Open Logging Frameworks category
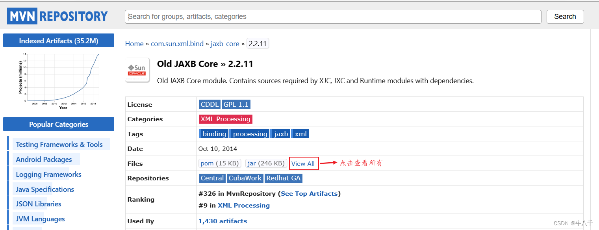The width and height of the screenshot is (599, 230). point(48,174)
